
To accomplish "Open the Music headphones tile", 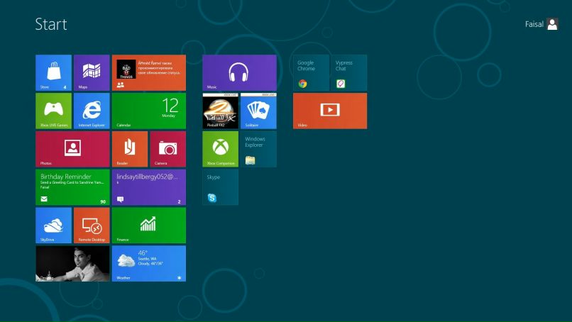I will [239, 72].
